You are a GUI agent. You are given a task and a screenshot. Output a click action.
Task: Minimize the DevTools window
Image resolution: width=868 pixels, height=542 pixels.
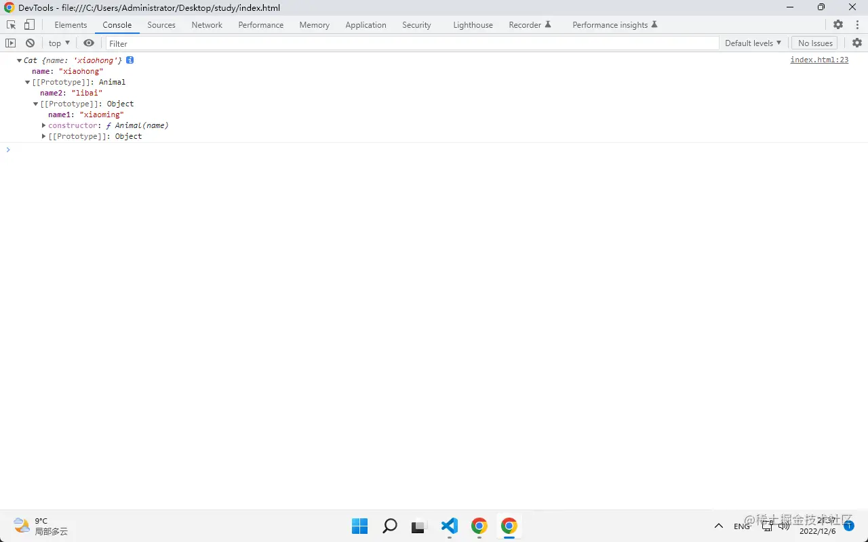[x=790, y=7]
